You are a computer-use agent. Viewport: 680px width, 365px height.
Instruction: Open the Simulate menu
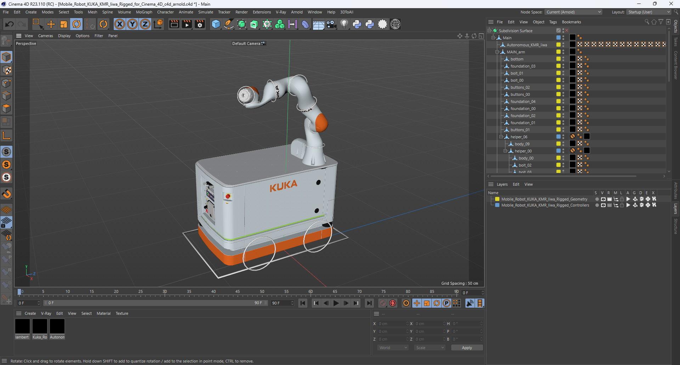(x=205, y=12)
